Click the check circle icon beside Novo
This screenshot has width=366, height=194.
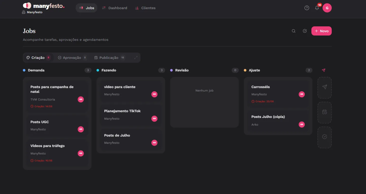(x=305, y=31)
